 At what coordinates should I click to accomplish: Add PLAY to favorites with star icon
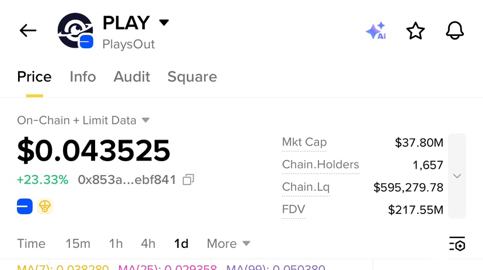tap(415, 31)
